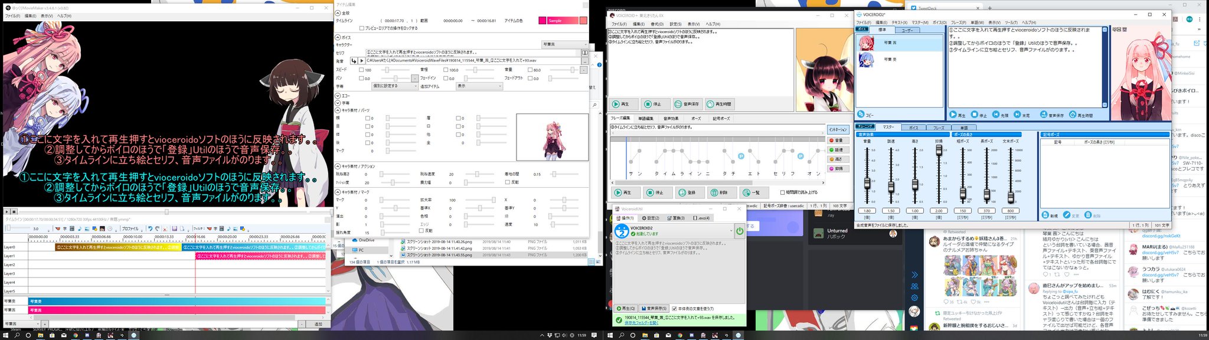Open 編集 menu in YukkuriMovieMaker
This screenshot has height=340, width=1209.
click(30, 16)
